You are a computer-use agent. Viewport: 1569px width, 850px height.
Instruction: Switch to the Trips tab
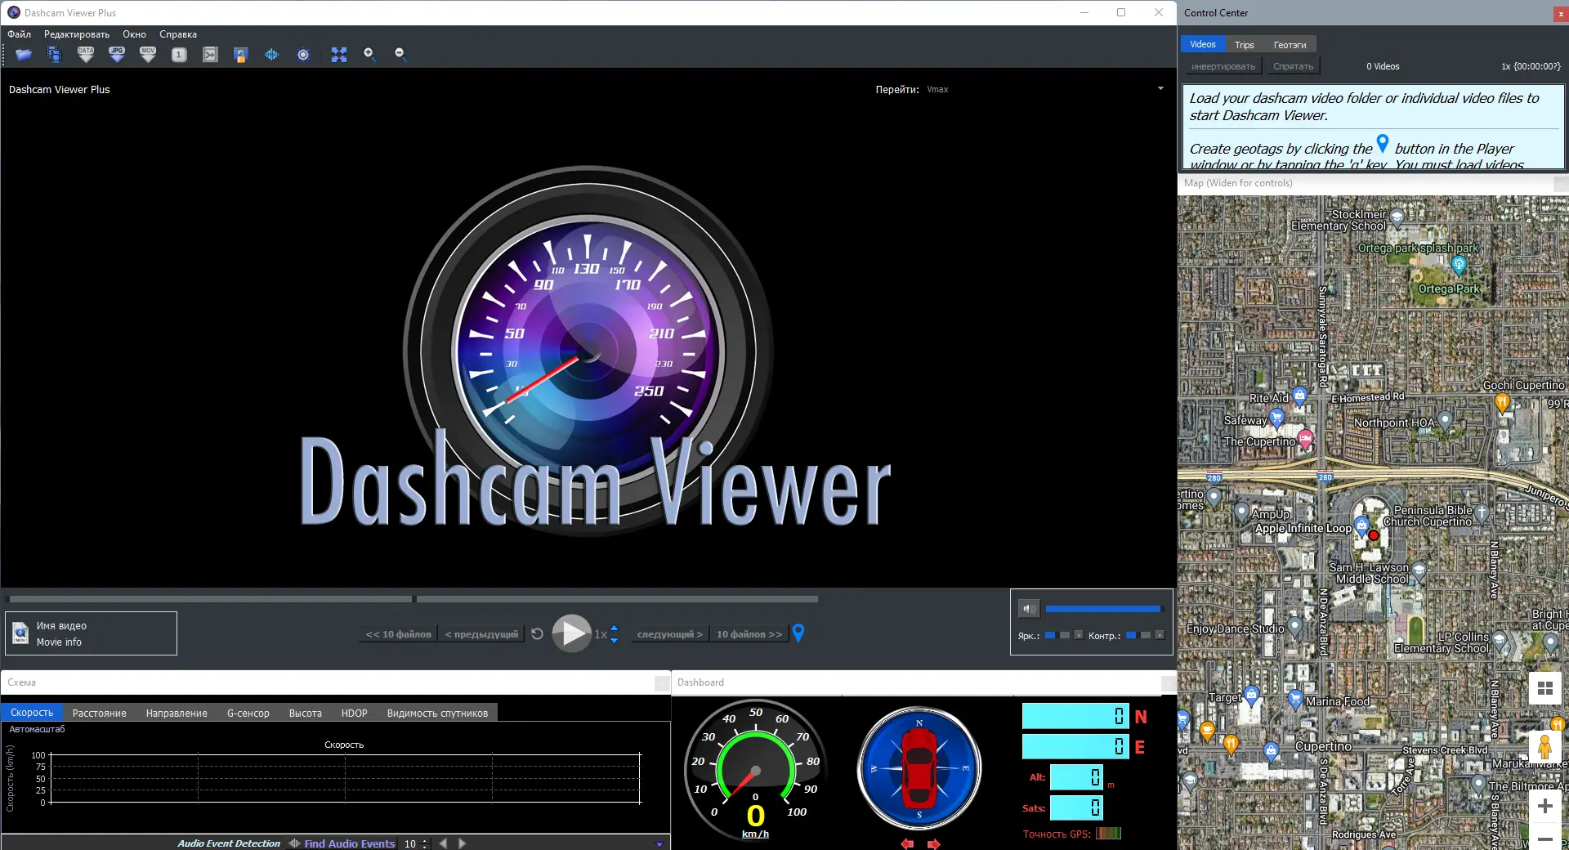[1244, 45]
